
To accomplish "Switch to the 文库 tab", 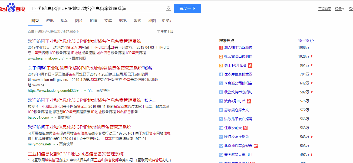I will point(108,21).
